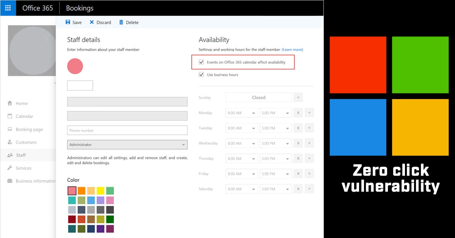Uncheck Use business hours checkbox
The width and height of the screenshot is (455, 238).
coord(201,75)
